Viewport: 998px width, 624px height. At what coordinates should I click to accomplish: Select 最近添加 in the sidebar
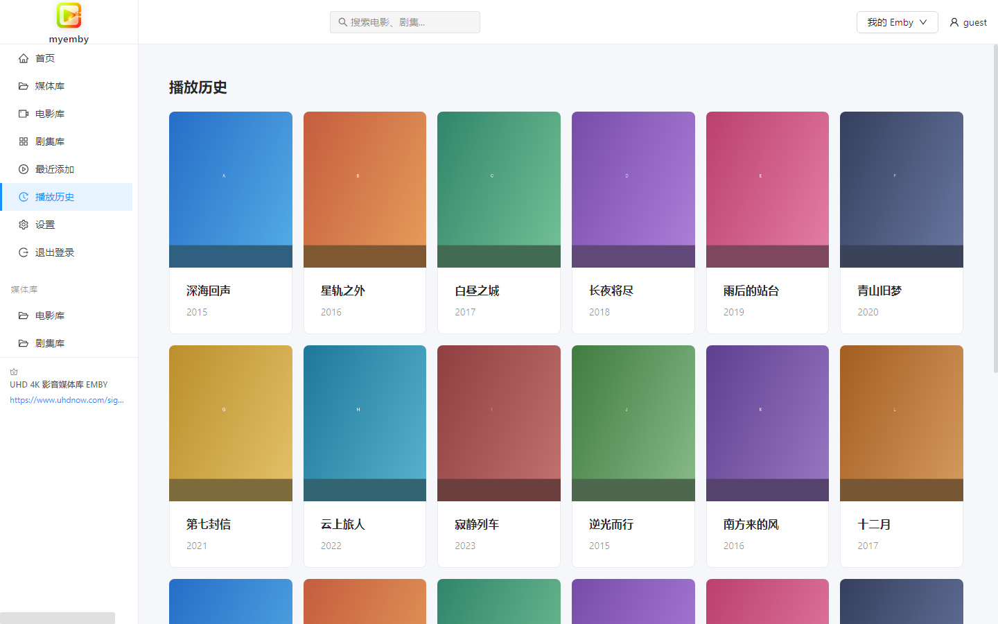click(67, 169)
